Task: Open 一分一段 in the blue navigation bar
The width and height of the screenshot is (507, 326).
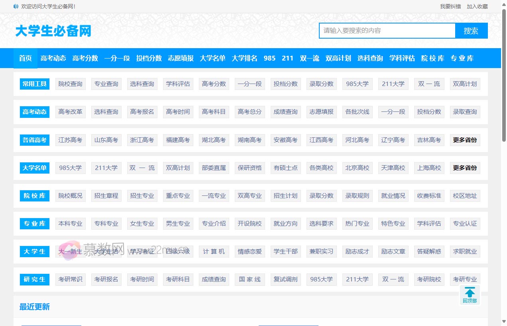Action: [x=117, y=58]
